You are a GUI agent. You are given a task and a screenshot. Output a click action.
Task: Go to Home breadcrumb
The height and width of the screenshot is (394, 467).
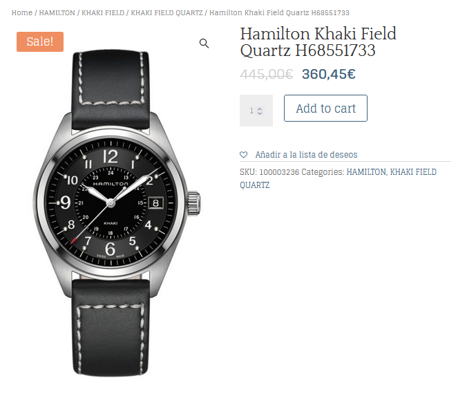coord(21,13)
